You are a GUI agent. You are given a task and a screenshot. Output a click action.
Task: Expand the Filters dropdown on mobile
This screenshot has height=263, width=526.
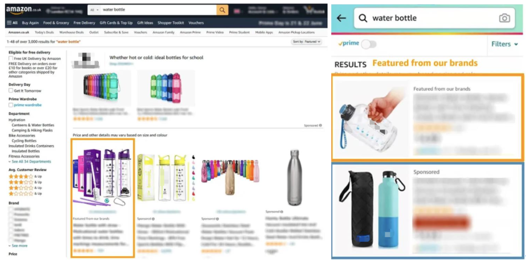point(505,44)
